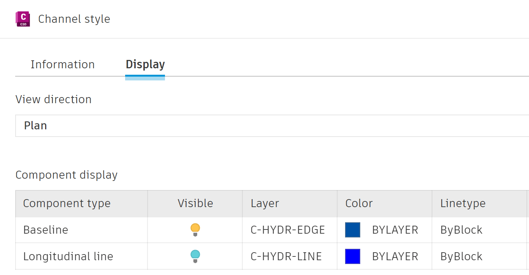Image resolution: width=529 pixels, height=275 pixels.
Task: Click the Longitudinal line blue color swatch
Action: [352, 256]
